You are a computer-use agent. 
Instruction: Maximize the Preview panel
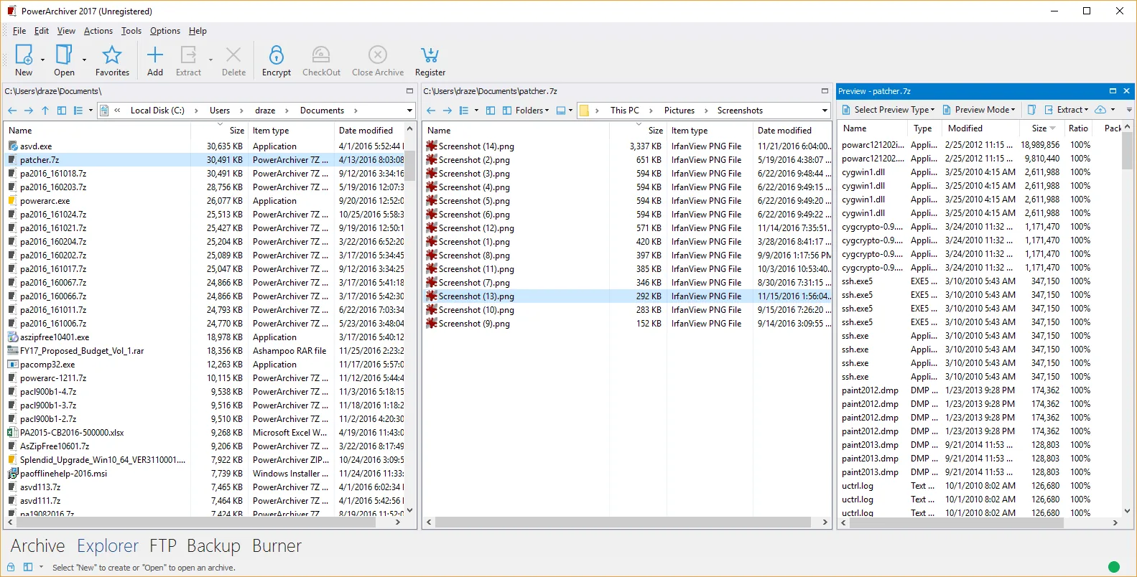pyautogui.click(x=1113, y=91)
